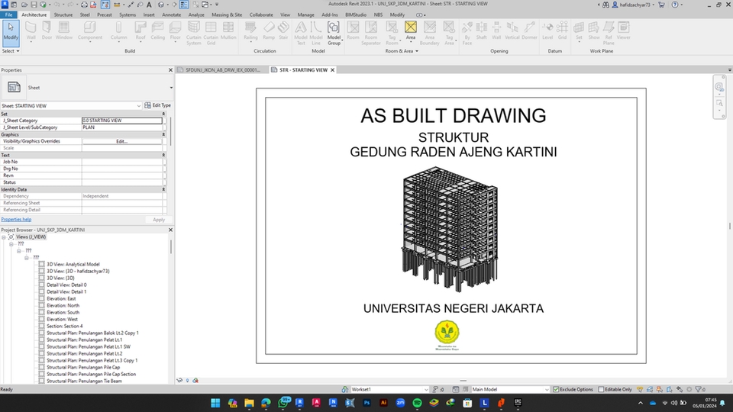The height and width of the screenshot is (412, 733).
Task: Open the Collaborate ribbon tab
Action: (261, 14)
